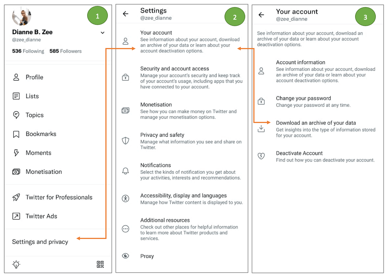
Task: Open the Proxy settings entry
Action: pyautogui.click(x=147, y=256)
